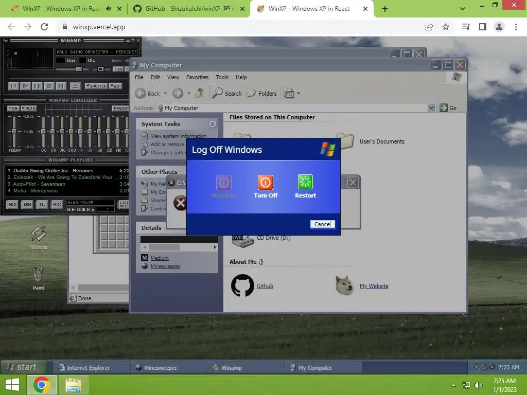Open the playlist MISC menu

pos(57,204)
